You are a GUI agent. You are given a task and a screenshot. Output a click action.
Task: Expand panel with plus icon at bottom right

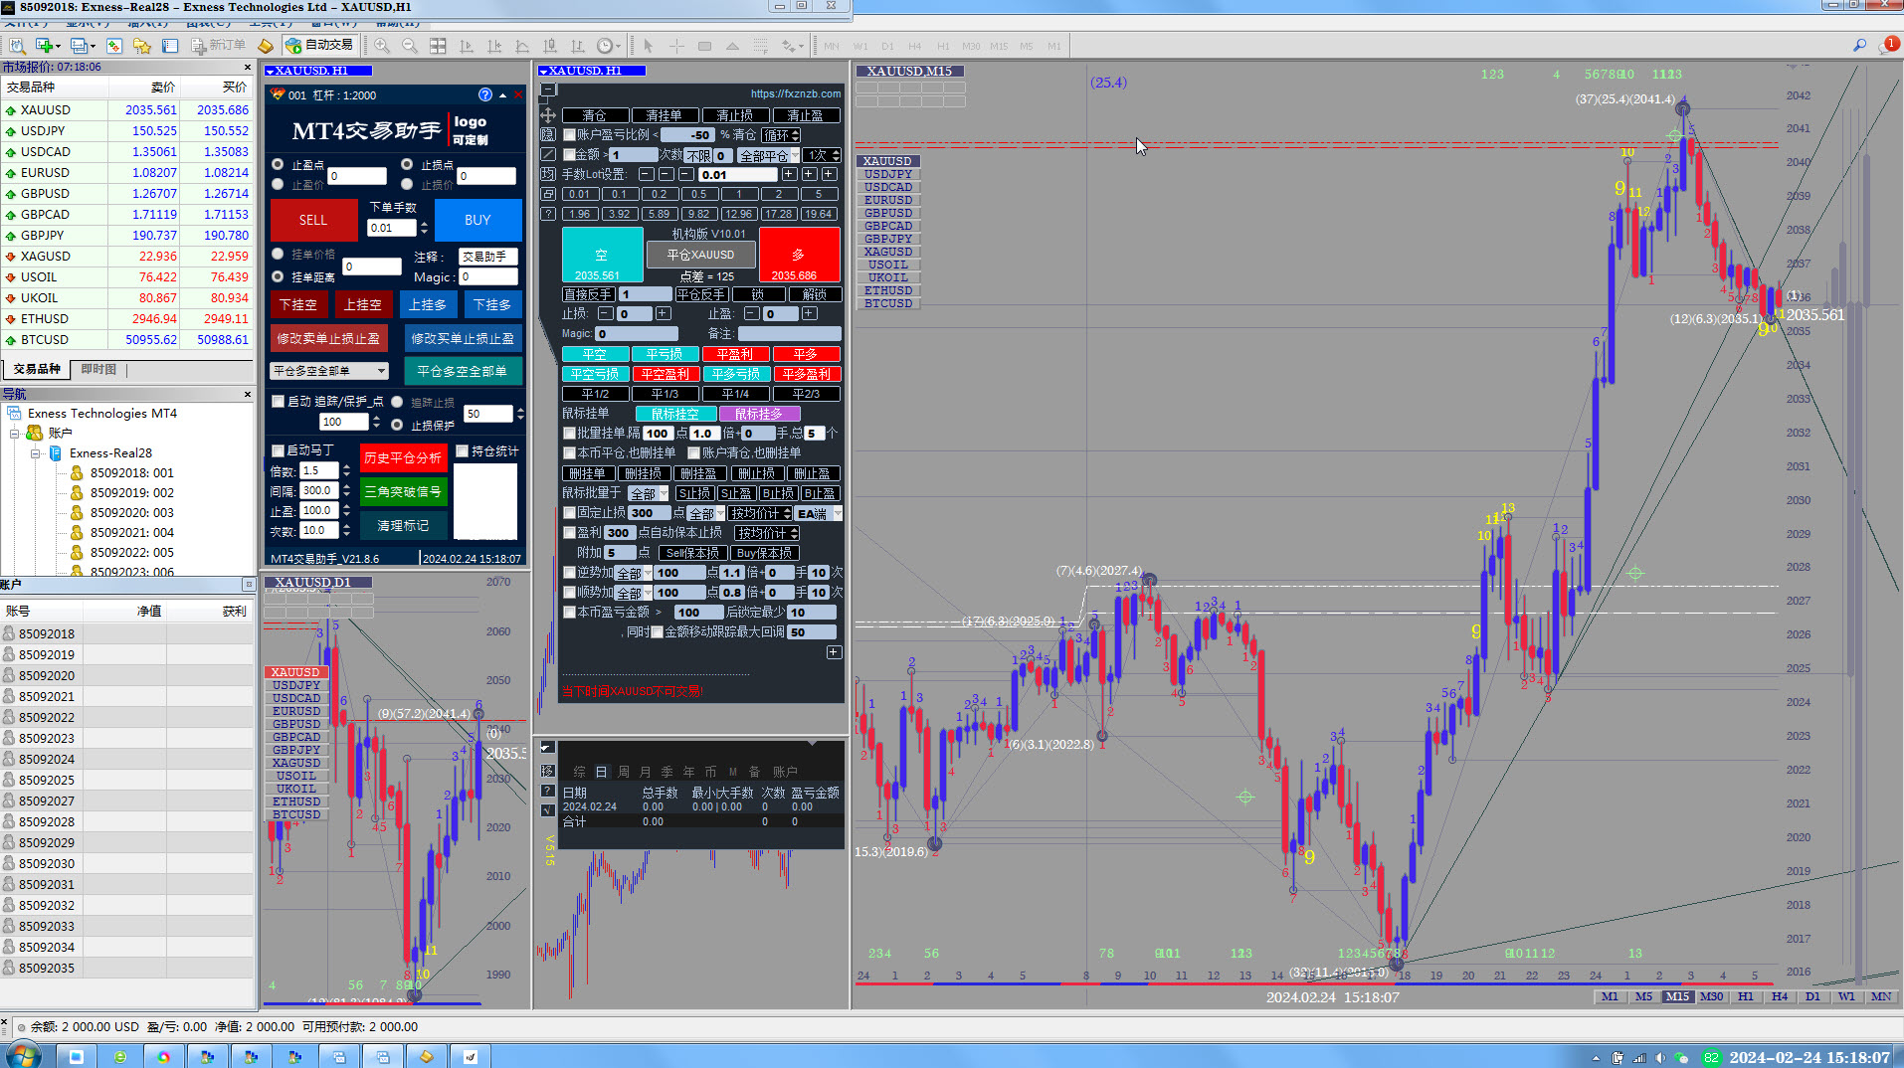tap(834, 652)
